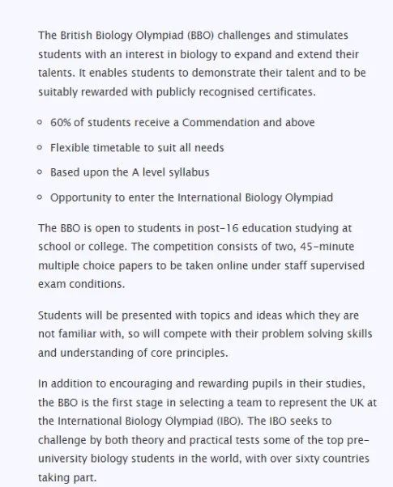Screen dimensions: 393x487
Task: Click the "Opportunity to enter the International Biology Olympiad" item
Action: (x=192, y=197)
